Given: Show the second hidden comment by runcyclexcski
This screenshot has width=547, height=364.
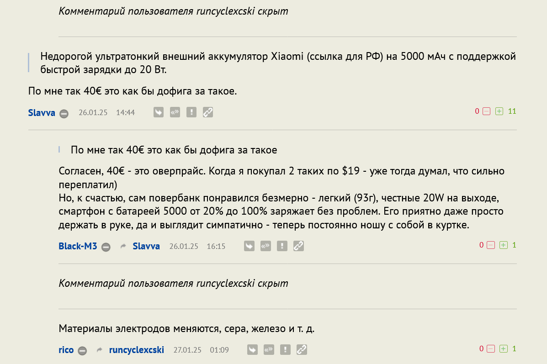Looking at the screenshot, I should coord(173,283).
